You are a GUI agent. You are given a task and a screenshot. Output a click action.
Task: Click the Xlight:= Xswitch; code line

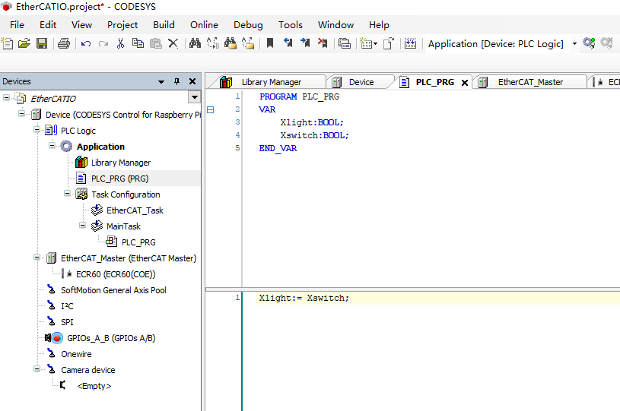[304, 298]
